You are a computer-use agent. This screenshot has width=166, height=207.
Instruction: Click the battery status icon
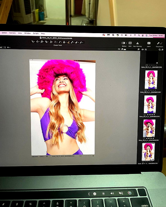pos(126,35)
